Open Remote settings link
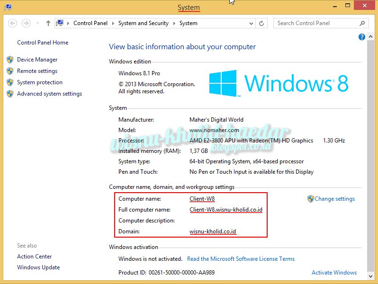 tap(37, 71)
